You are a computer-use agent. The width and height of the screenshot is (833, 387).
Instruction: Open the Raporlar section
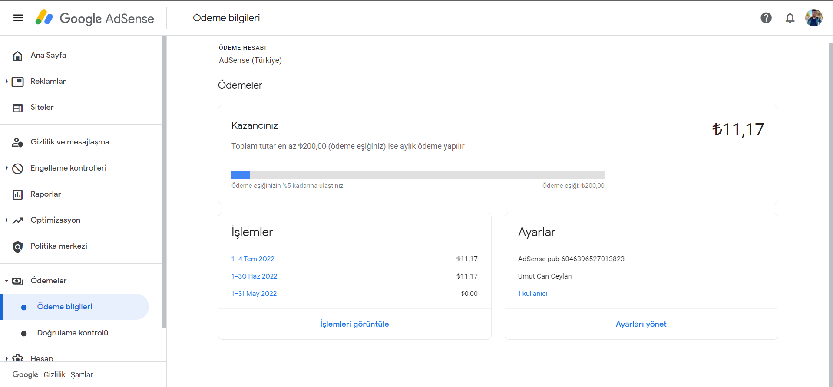(x=46, y=194)
